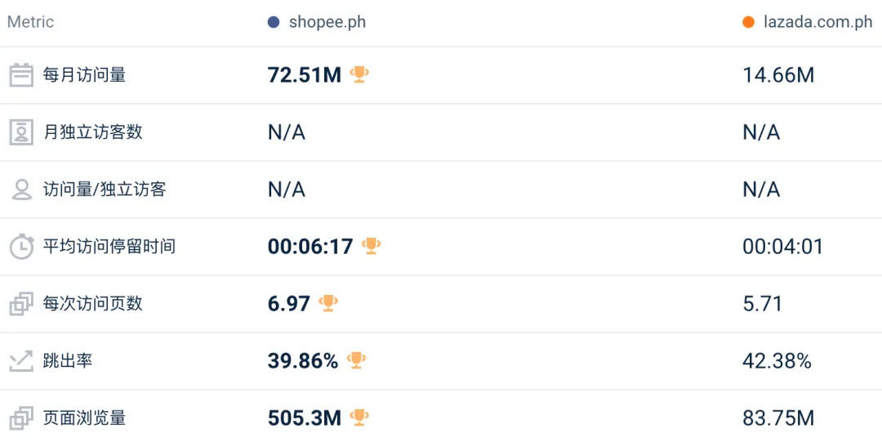Click the calendar icon beside 每月访问量
Viewport: 882px width, 442px height.
click(21, 75)
